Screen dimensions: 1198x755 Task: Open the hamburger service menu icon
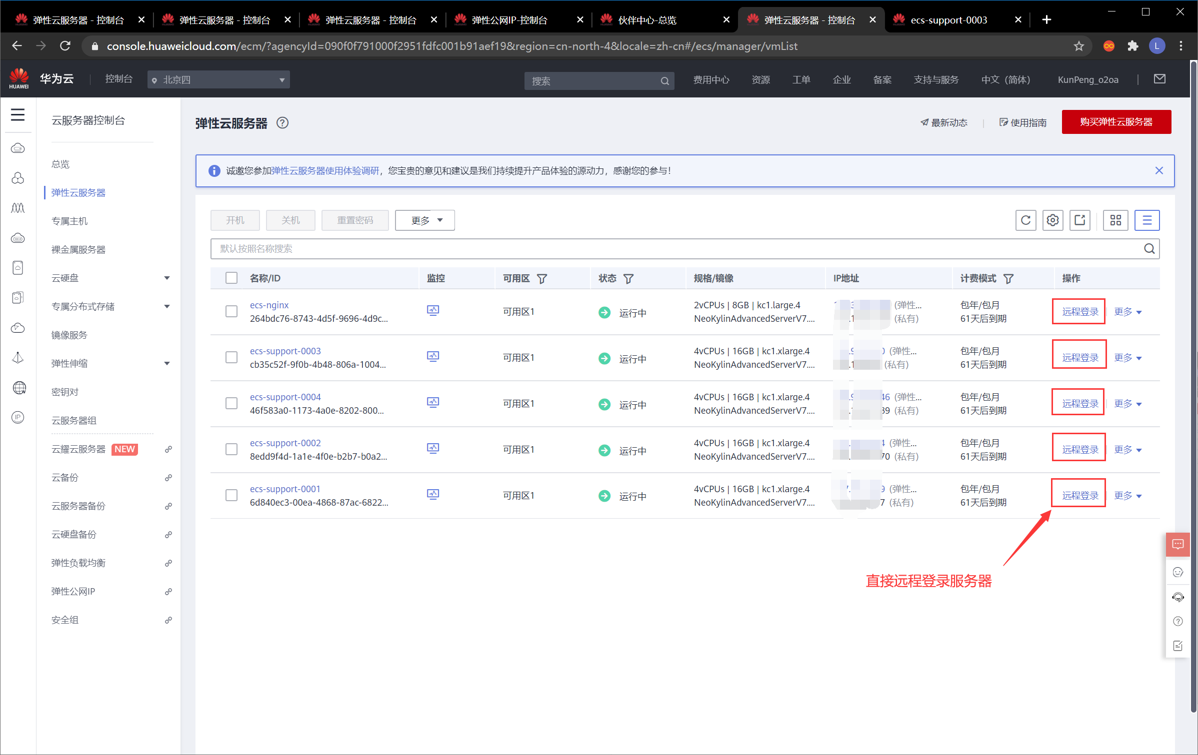point(18,114)
